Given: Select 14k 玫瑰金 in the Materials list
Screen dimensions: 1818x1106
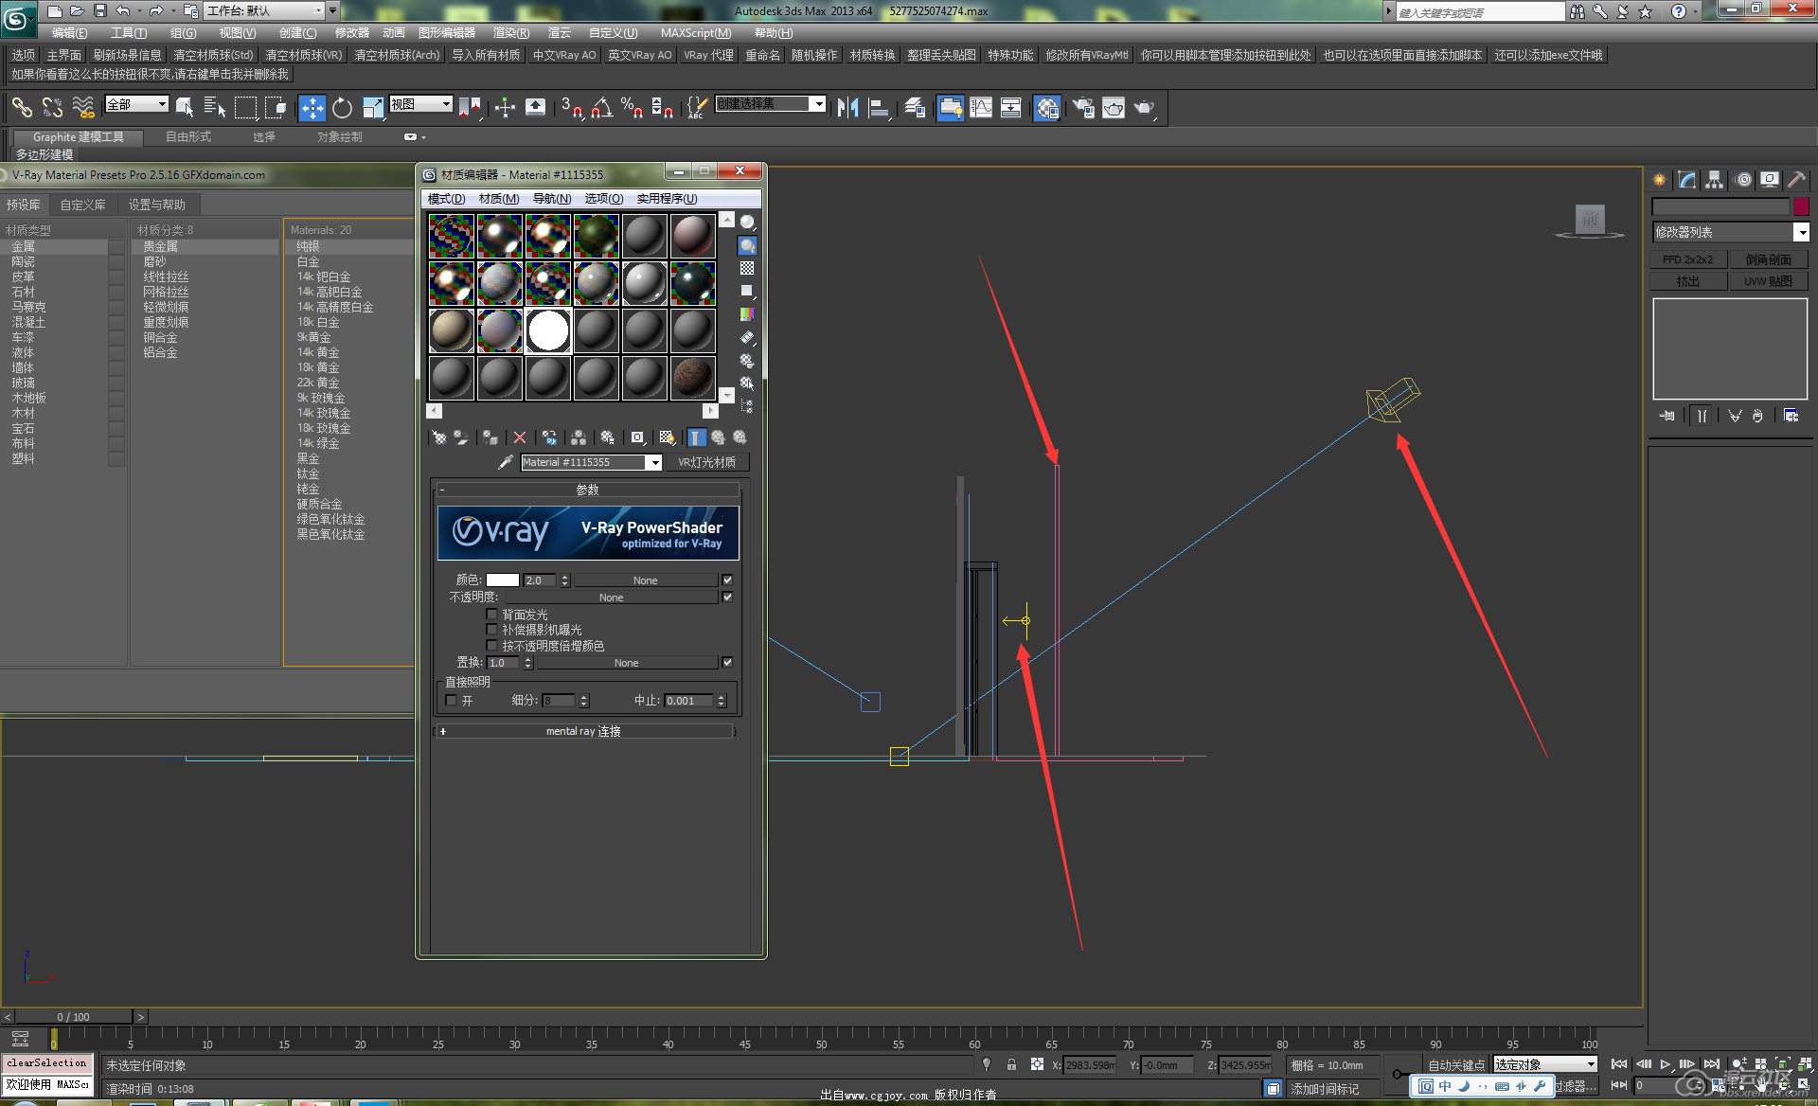Looking at the screenshot, I should click(324, 413).
